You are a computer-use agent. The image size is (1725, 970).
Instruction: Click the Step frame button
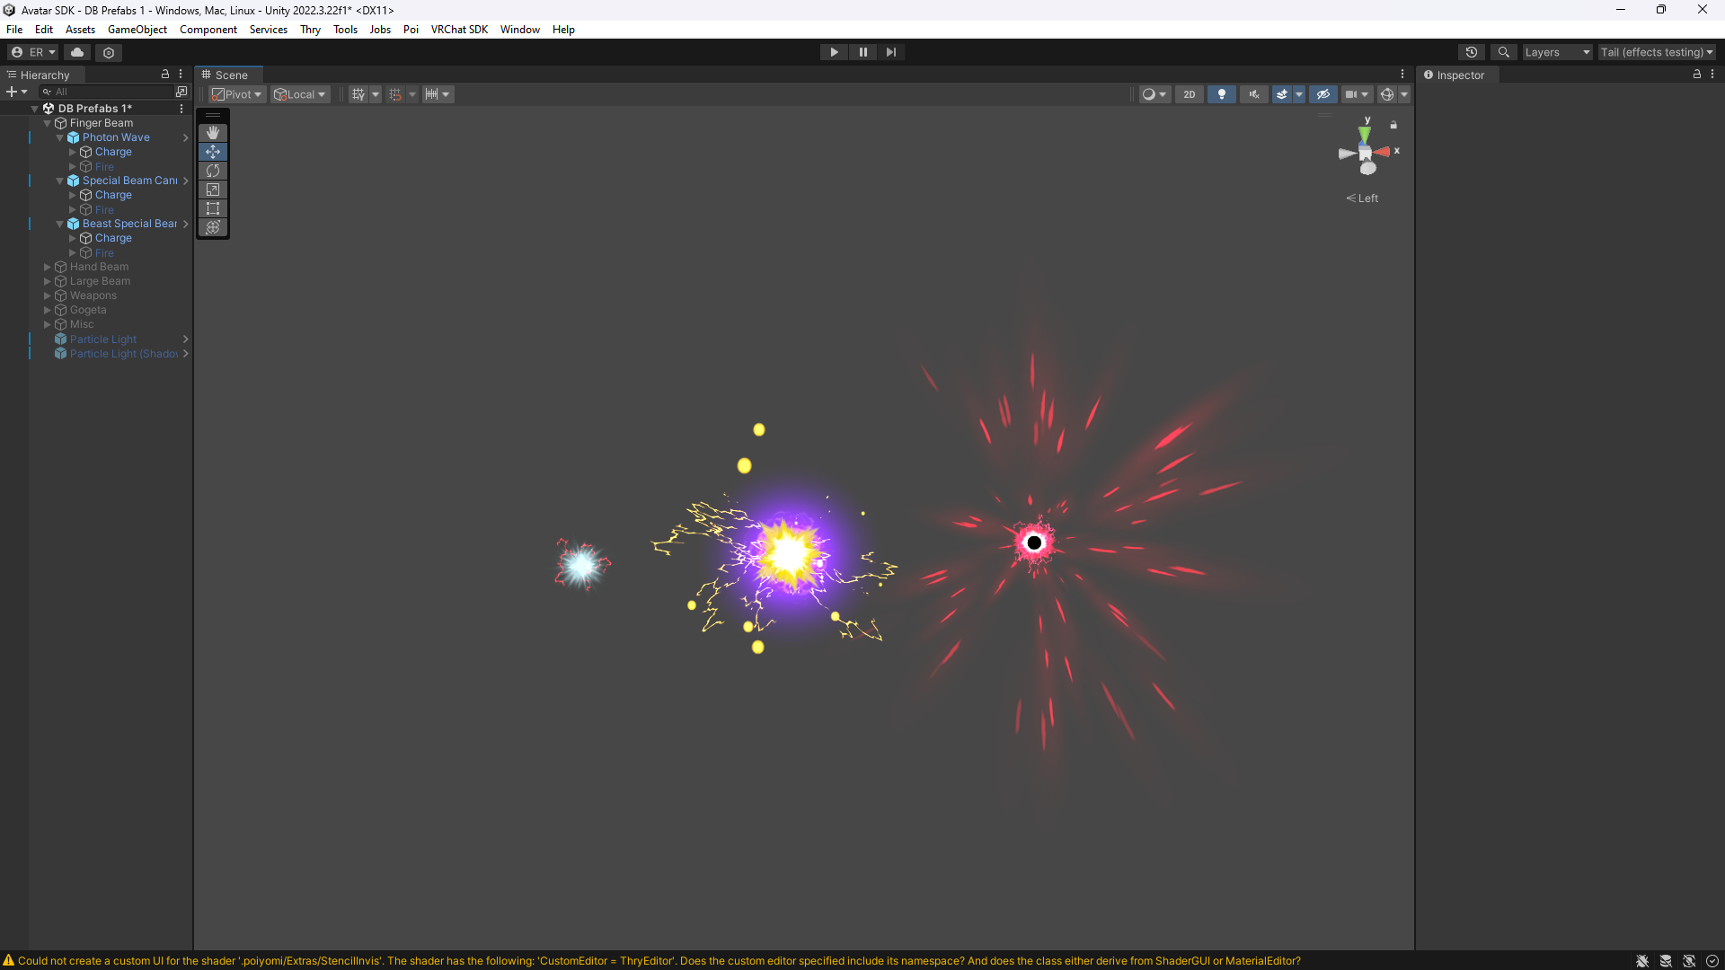[x=890, y=52]
